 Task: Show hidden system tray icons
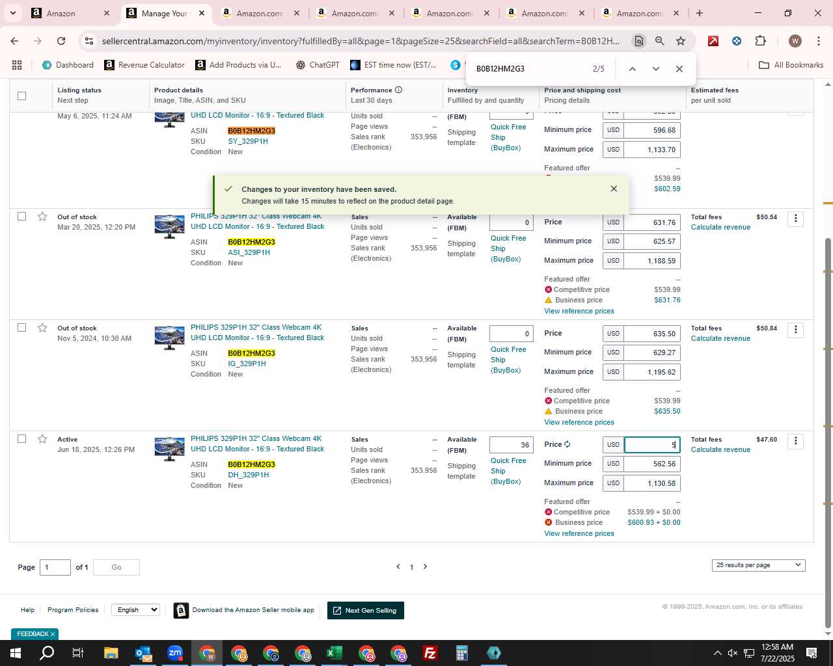717,653
